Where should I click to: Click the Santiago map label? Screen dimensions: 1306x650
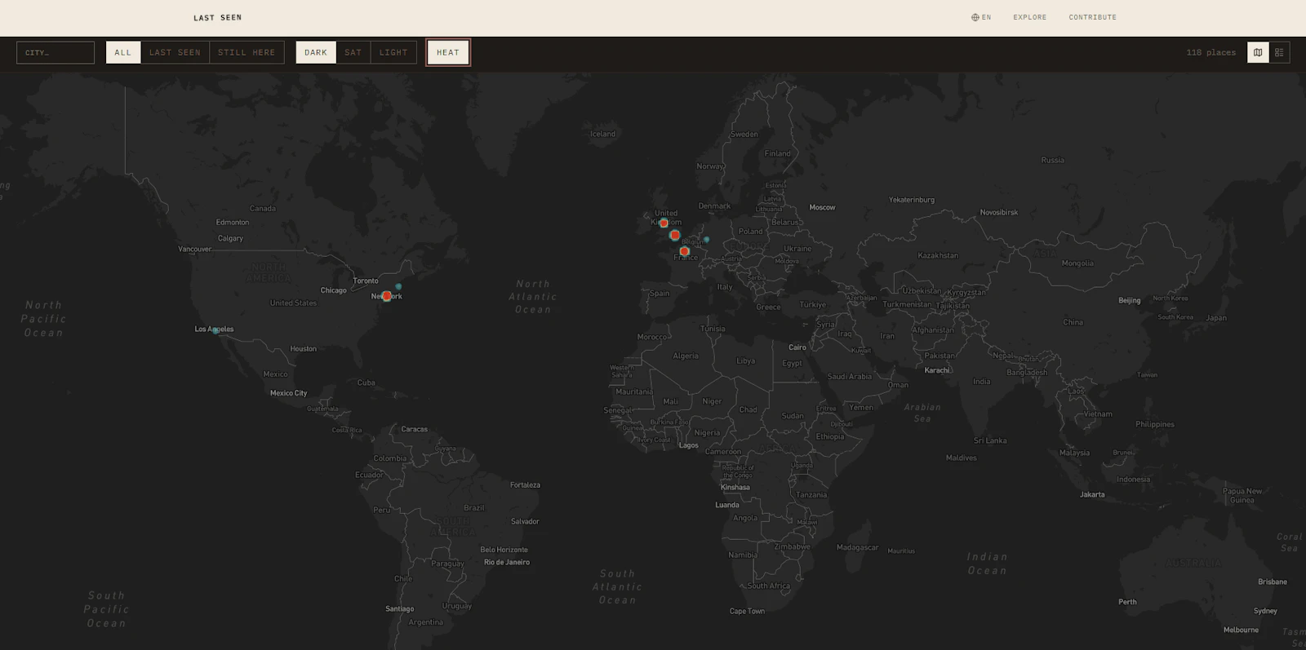click(x=400, y=608)
